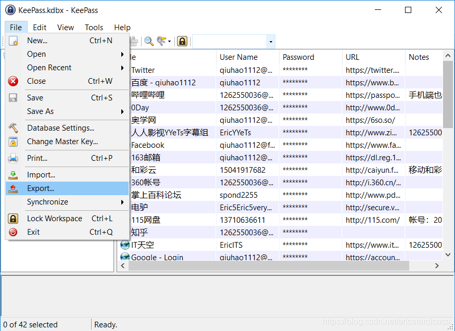The height and width of the screenshot is (331, 455).
Task: Open the Tools menu
Action: (94, 28)
